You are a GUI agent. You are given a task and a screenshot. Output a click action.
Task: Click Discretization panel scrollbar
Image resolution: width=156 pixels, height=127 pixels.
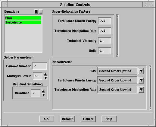(150, 87)
